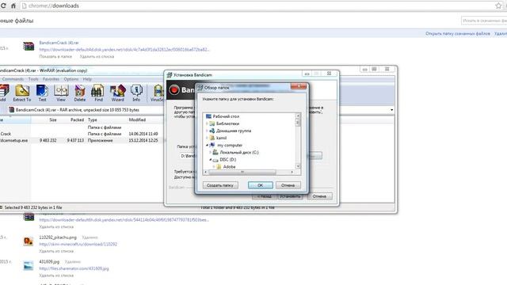Click the folder tree scrollbar up arrow
The image size is (507, 285).
click(298, 116)
